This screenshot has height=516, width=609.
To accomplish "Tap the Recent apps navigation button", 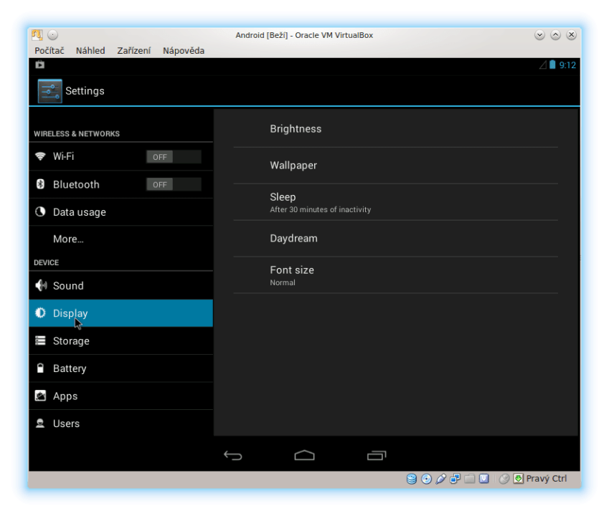I will tap(377, 455).
